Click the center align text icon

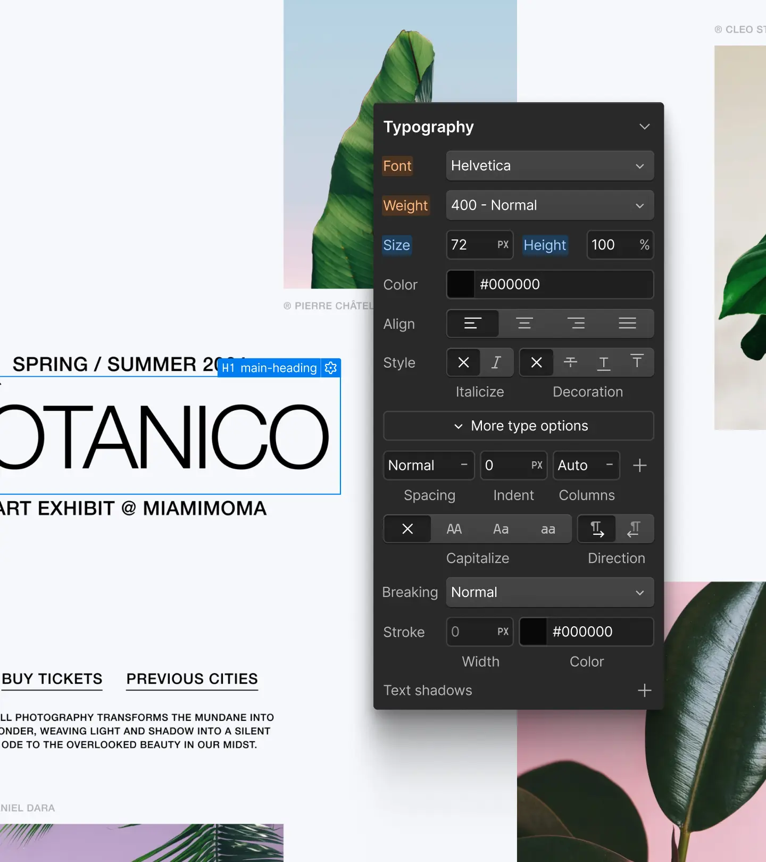click(x=524, y=324)
